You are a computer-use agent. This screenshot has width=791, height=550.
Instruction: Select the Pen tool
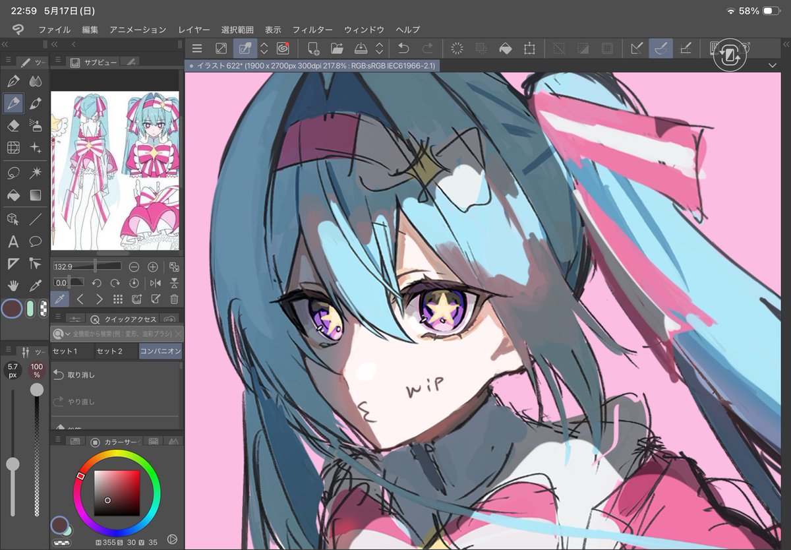pos(13,81)
